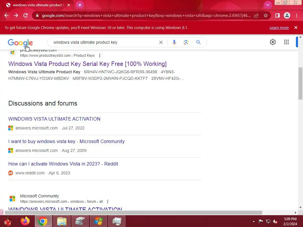Click the search input field
The height and width of the screenshot is (227, 303).
[x=104, y=42]
